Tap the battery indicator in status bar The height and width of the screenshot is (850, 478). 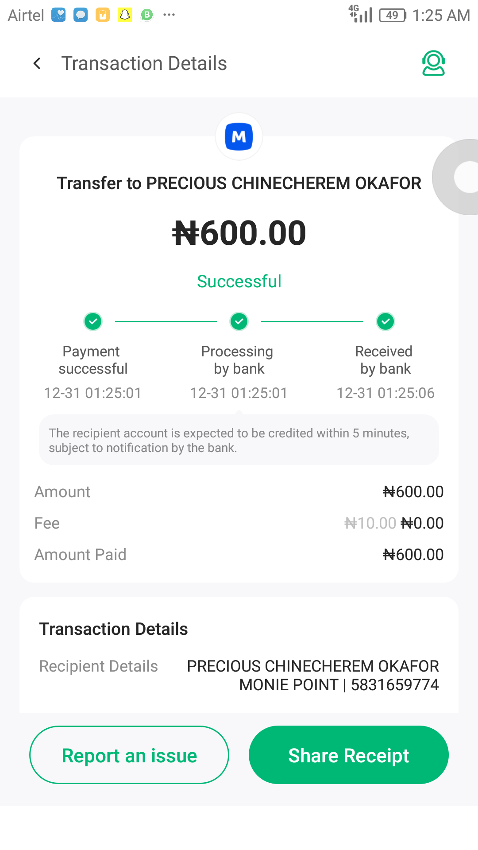click(x=392, y=15)
